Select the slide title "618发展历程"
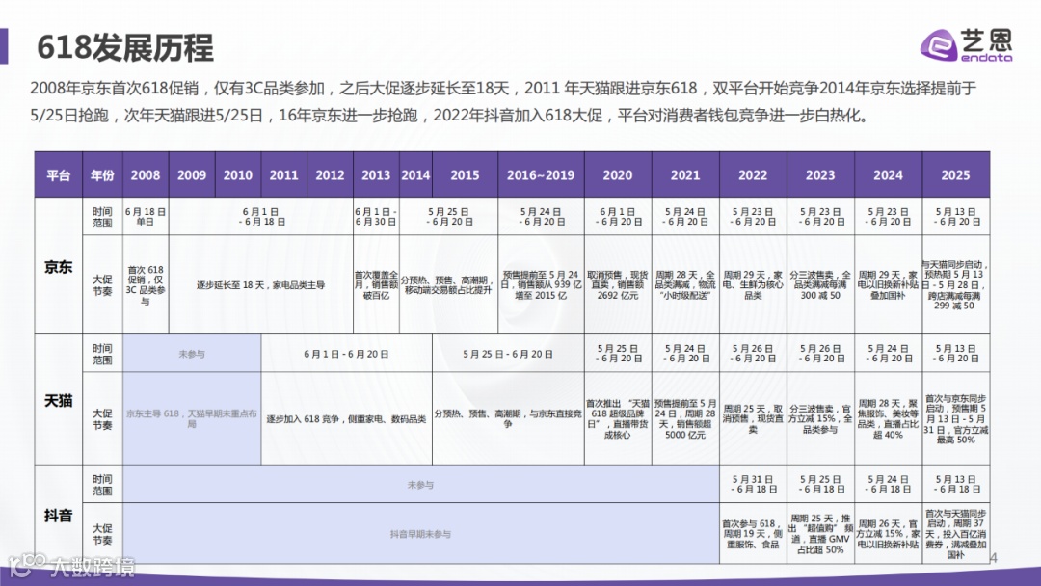 [x=125, y=47]
